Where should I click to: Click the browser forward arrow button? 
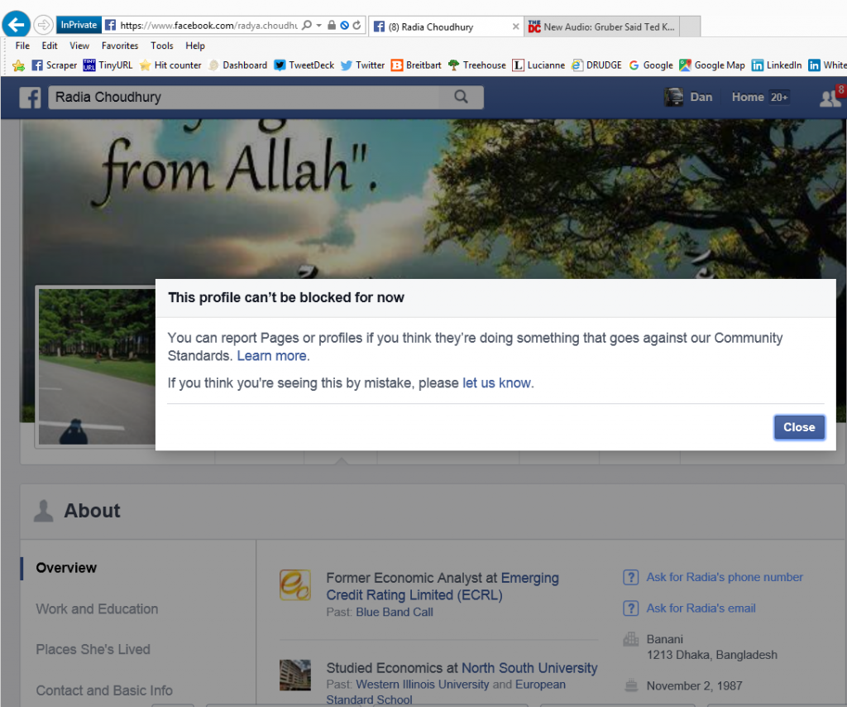point(43,25)
